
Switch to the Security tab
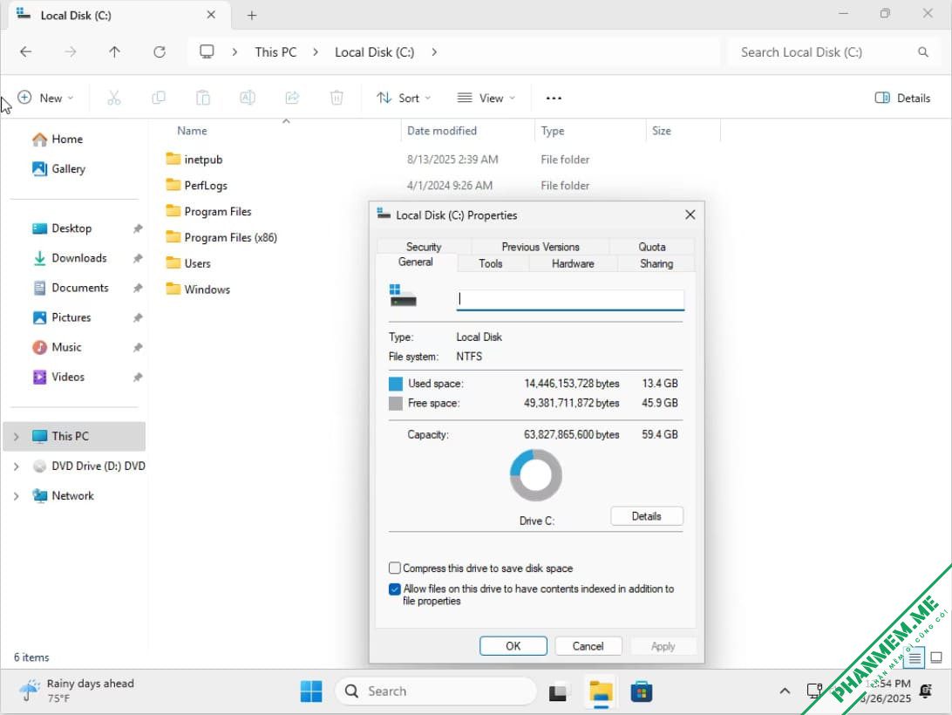coord(424,247)
